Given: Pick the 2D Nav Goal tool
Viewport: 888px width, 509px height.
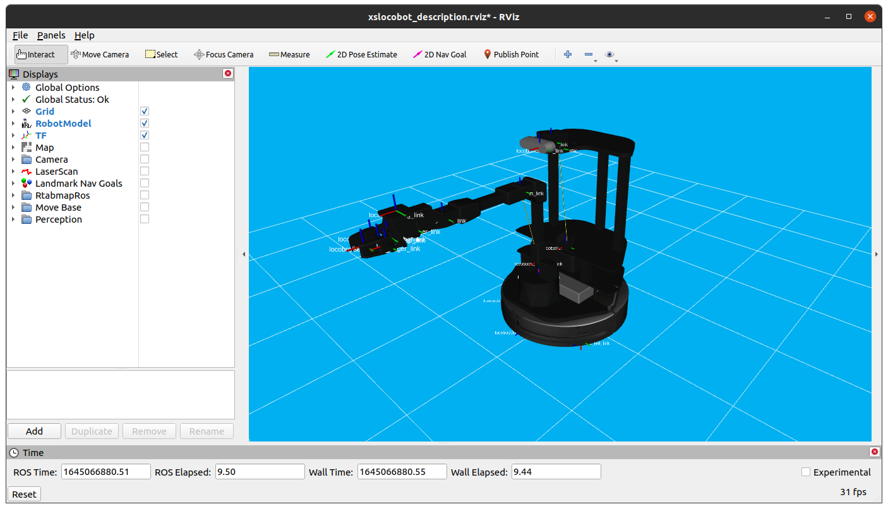Looking at the screenshot, I should [440, 55].
